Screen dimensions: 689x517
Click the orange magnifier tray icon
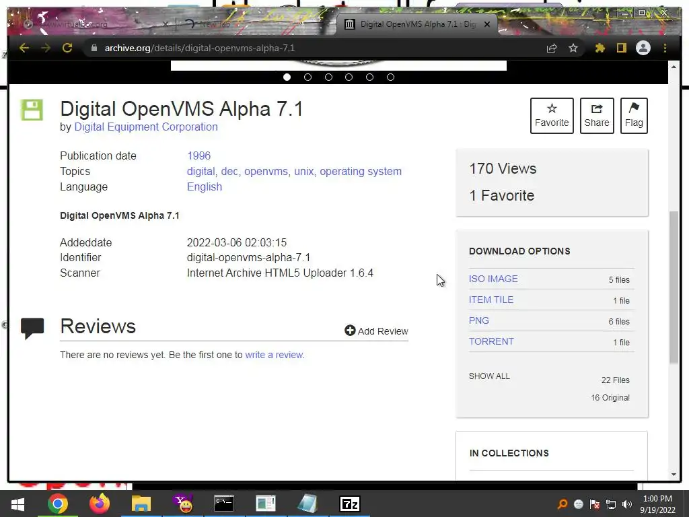point(563,504)
